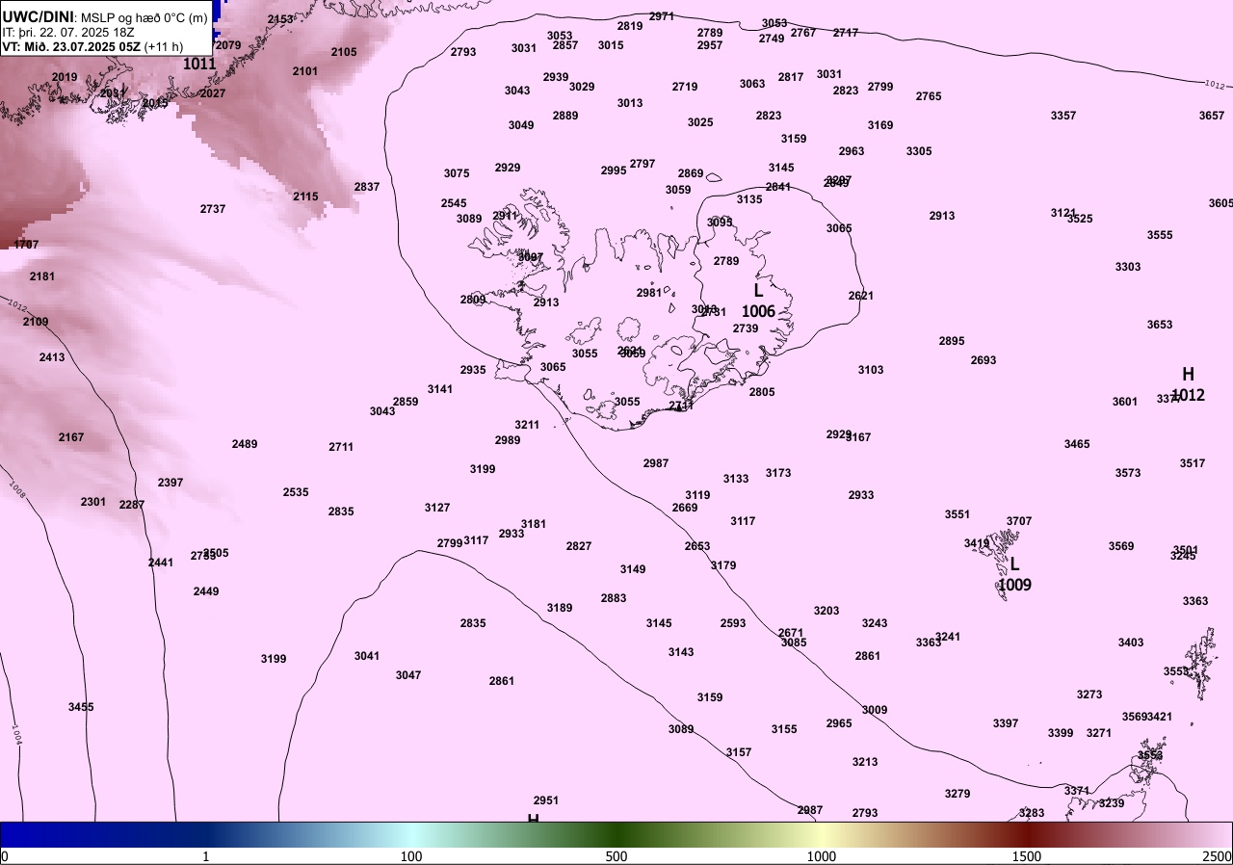This screenshot has height=865, width=1233.
Task: Click the 2535 height value
Action: tap(296, 492)
